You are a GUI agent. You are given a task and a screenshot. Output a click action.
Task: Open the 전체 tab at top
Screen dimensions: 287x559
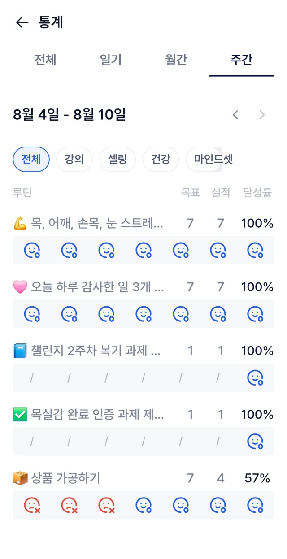point(45,60)
